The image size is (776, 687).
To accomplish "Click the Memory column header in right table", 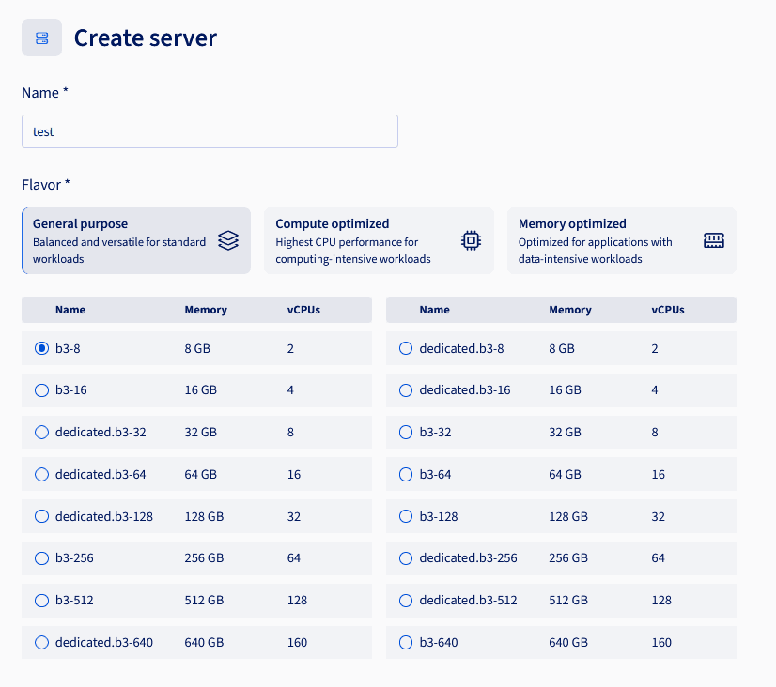I will tap(570, 310).
